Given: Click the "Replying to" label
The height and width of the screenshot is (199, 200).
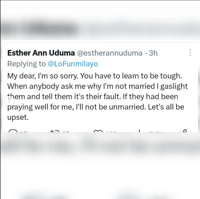Looking at the screenshot, I should click(26, 64).
